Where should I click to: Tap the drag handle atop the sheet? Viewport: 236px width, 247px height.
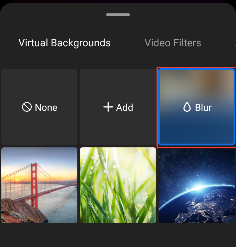tap(118, 14)
